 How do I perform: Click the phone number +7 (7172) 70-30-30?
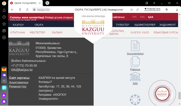[x=24, y=66]
